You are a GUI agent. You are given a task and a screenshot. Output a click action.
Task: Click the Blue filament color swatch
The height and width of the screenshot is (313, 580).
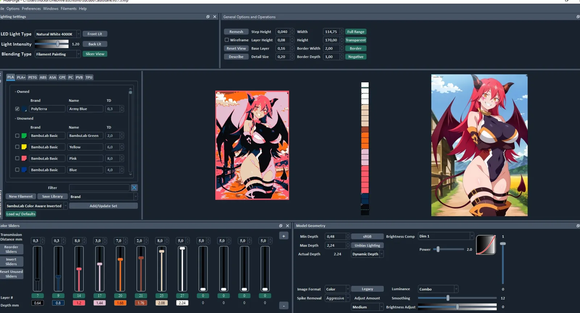pos(24,170)
